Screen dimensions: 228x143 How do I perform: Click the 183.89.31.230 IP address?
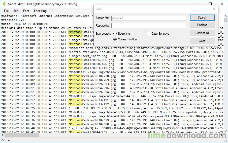[95, 108]
